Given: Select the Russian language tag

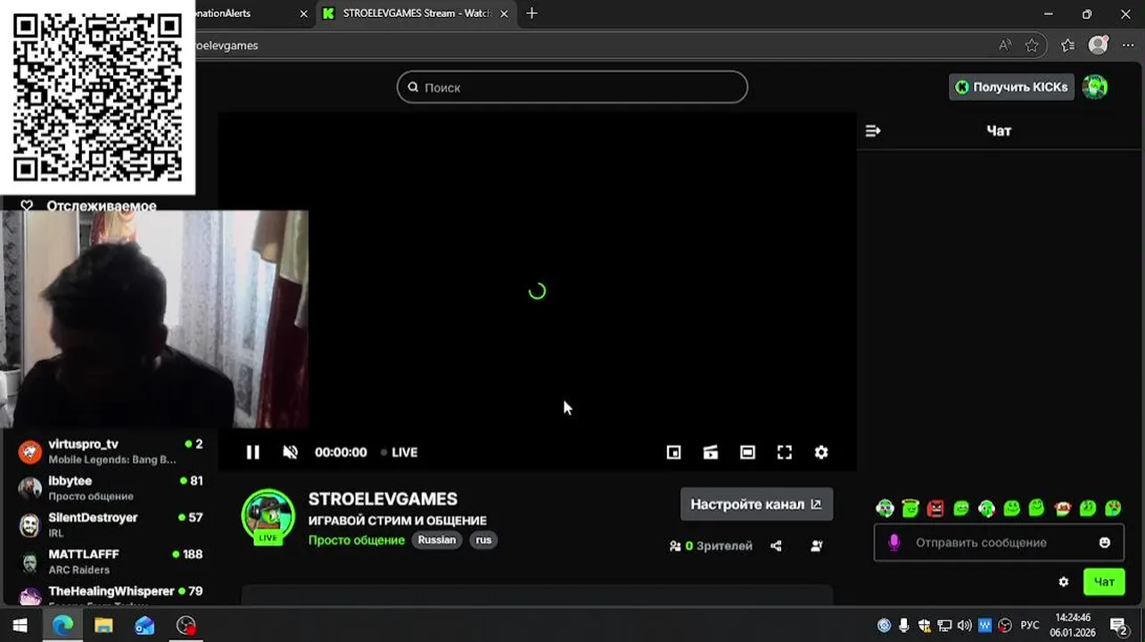Looking at the screenshot, I should tap(437, 540).
